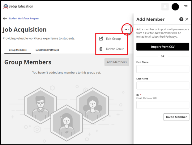Click the no-members-yet message text
This screenshot has height=145, width=192.
(x=66, y=72)
